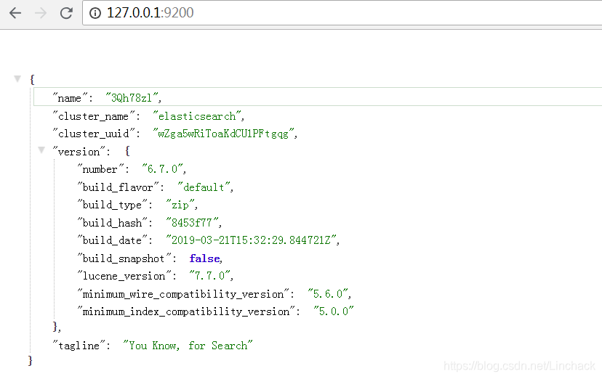Click the "cluster_name" key
The height and width of the screenshot is (379, 602).
pos(94,115)
